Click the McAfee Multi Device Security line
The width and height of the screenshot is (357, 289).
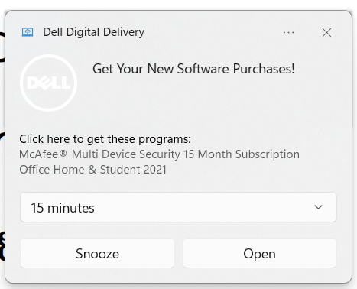[x=160, y=154]
